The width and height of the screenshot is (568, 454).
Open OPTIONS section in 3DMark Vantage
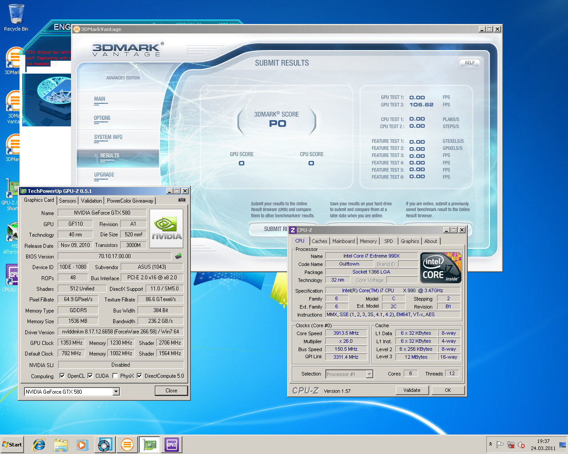click(x=118, y=119)
